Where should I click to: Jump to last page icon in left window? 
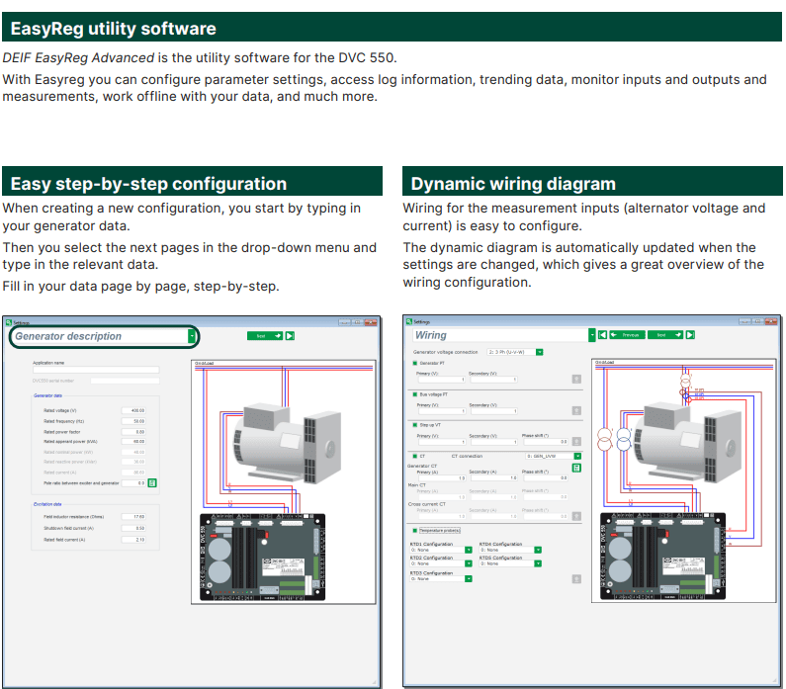click(291, 335)
